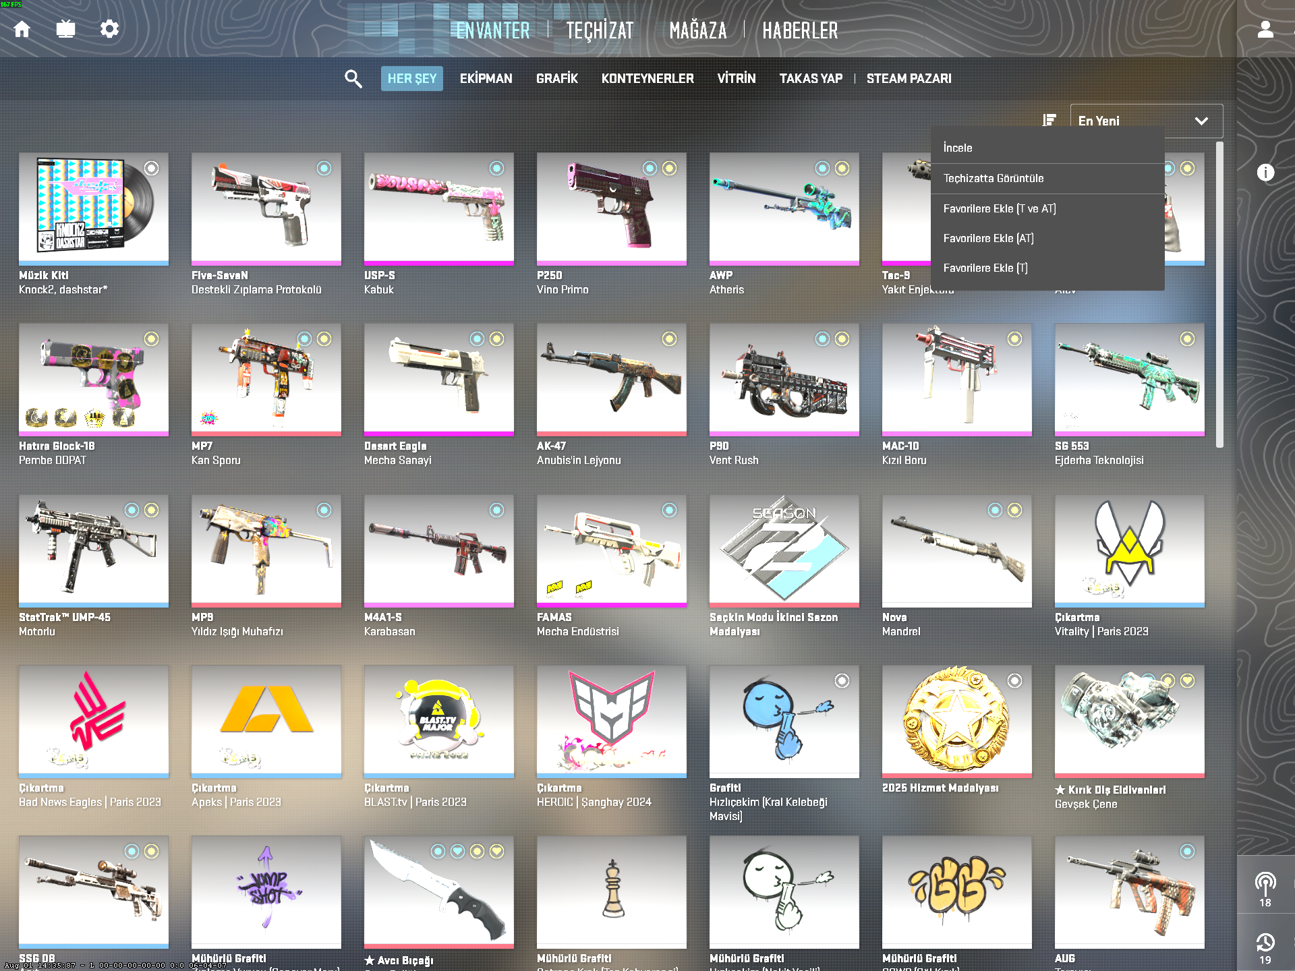1295x971 pixels.
Task: Choose Favorilere Ekle (AT) entry
Action: (x=1047, y=238)
